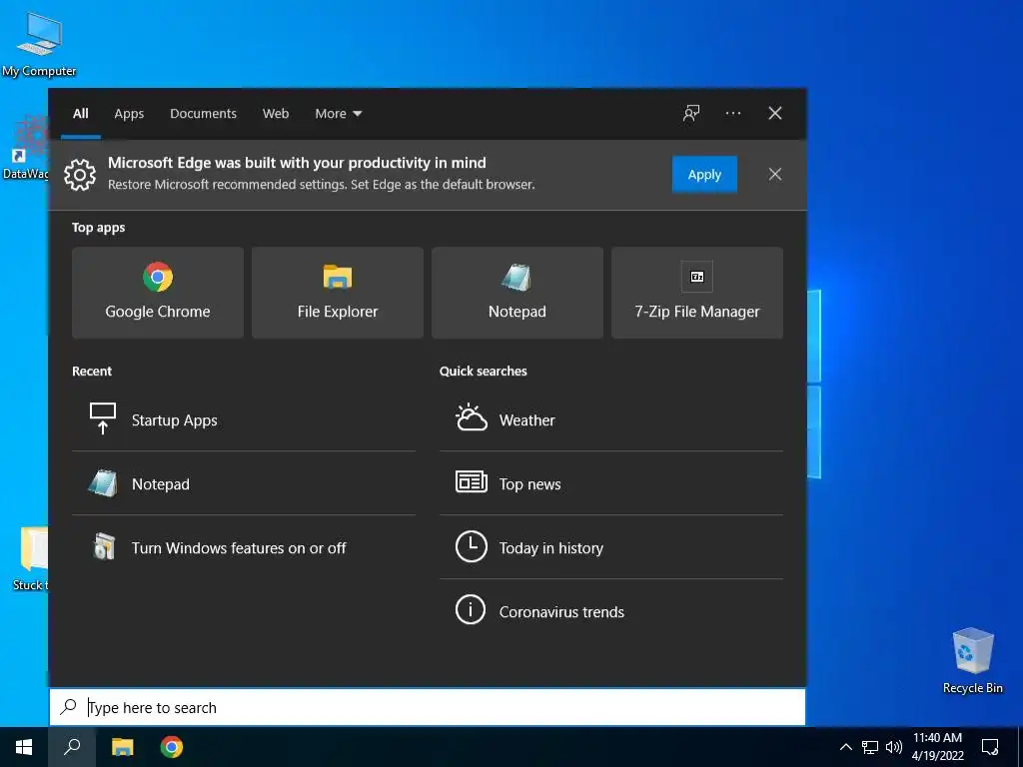Select the My Computer desktop icon
1023x767 pixels.
coord(39,44)
